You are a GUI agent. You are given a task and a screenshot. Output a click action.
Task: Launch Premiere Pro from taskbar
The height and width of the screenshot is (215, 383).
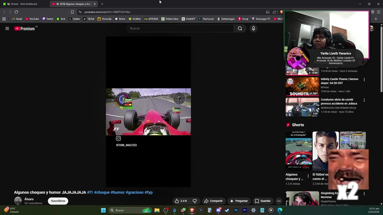click(245, 210)
